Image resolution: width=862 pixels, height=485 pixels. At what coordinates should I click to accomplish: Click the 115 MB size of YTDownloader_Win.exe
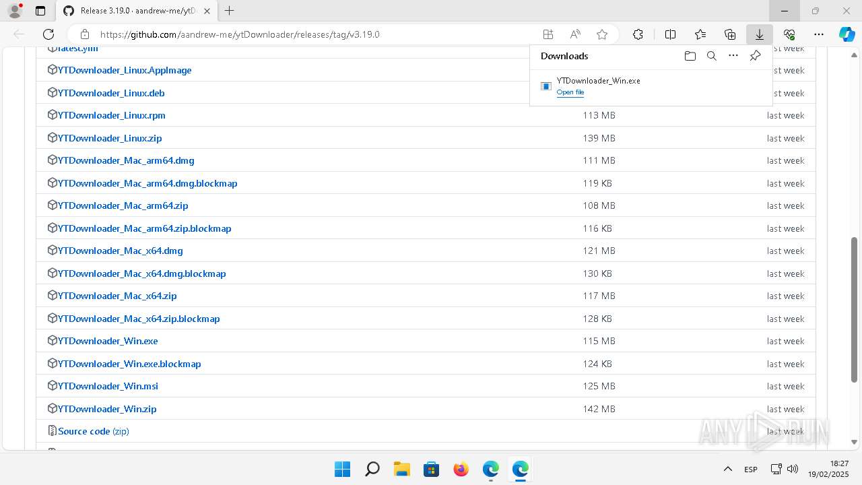[x=599, y=341]
